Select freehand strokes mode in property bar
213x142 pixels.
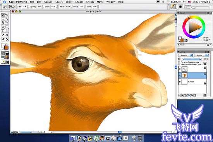coord(10,7)
